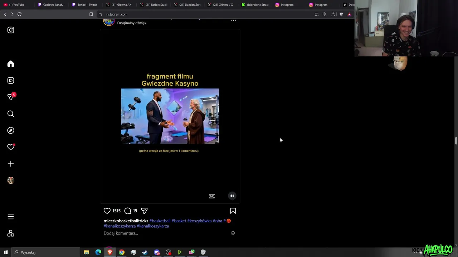The image size is (458, 257).
Task: View the 1515 likes count
Action: [117, 211]
